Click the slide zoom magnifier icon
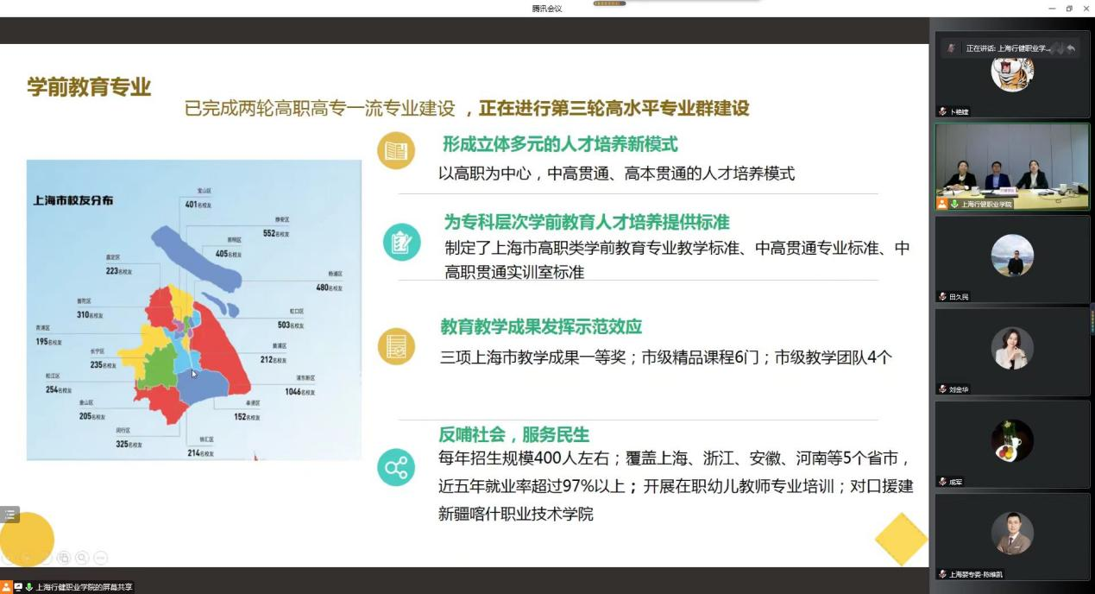1095x594 pixels. pyautogui.click(x=82, y=558)
